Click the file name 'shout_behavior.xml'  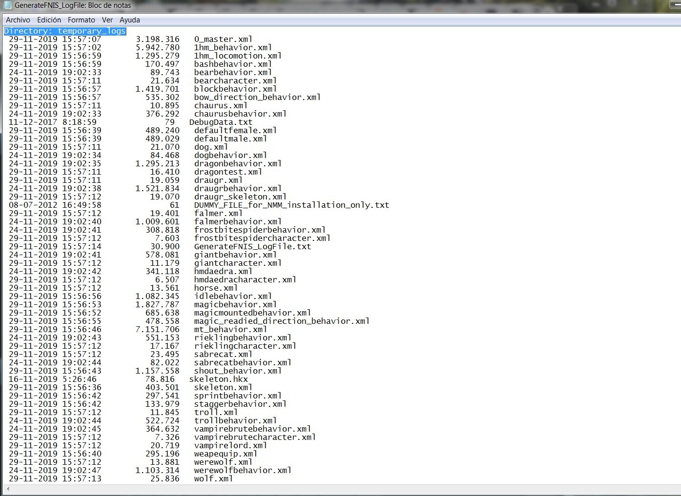tap(238, 371)
